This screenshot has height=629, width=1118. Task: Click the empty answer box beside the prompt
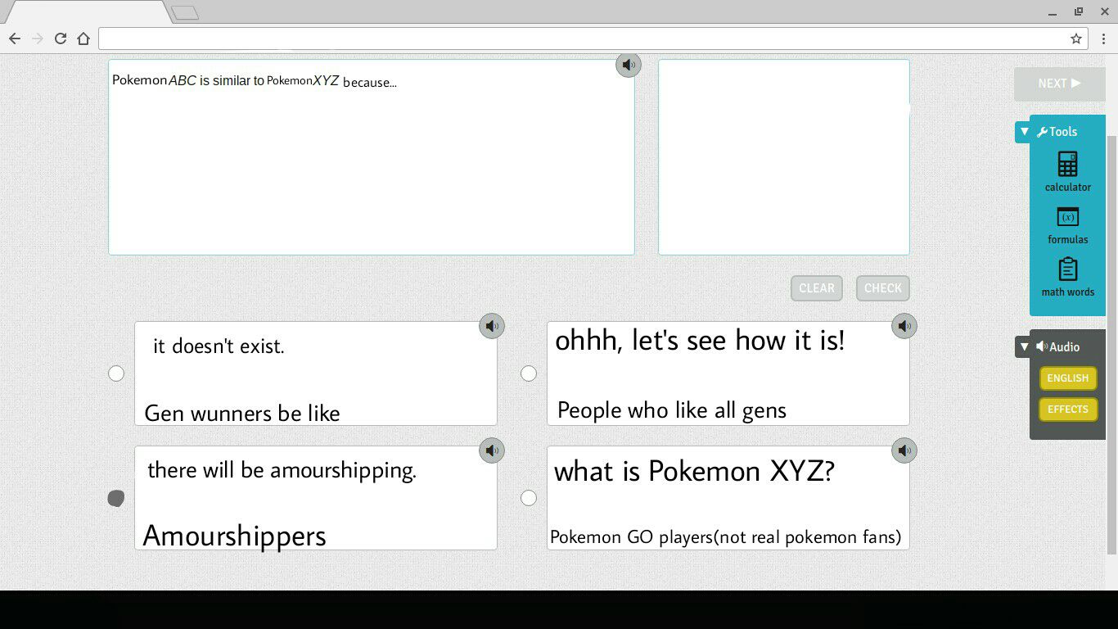784,157
